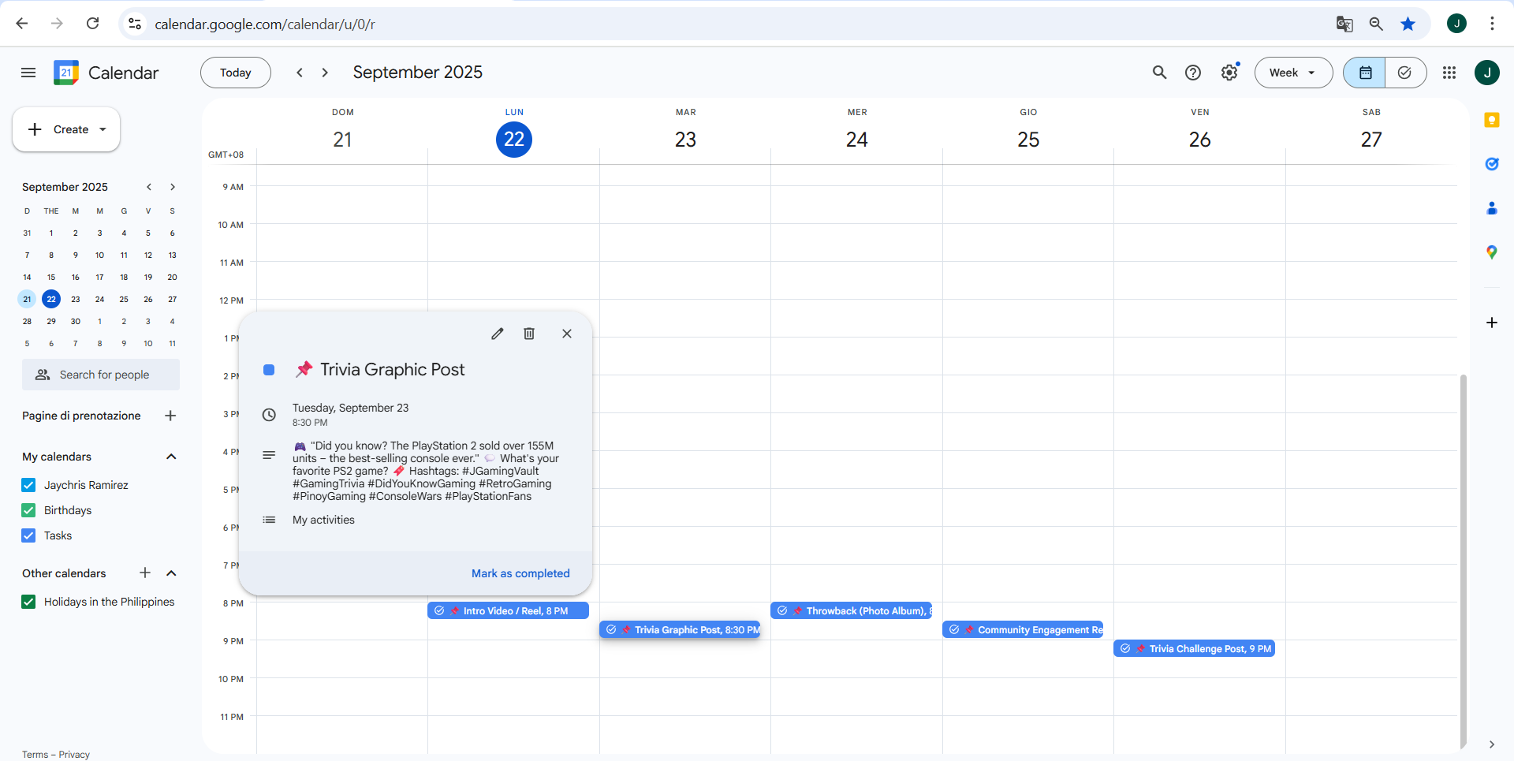Select day 30 in mini calendar
The height and width of the screenshot is (761, 1514).
76,321
